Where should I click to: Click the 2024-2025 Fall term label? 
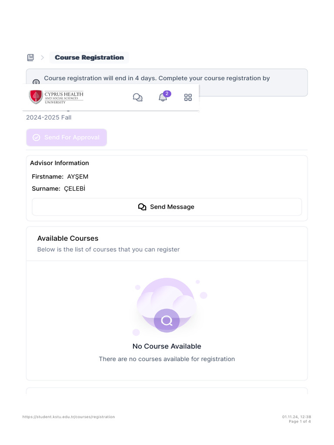[x=49, y=117]
